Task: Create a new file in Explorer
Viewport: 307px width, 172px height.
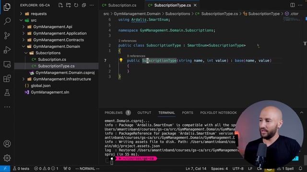Action: pyautogui.click(x=61, y=5)
